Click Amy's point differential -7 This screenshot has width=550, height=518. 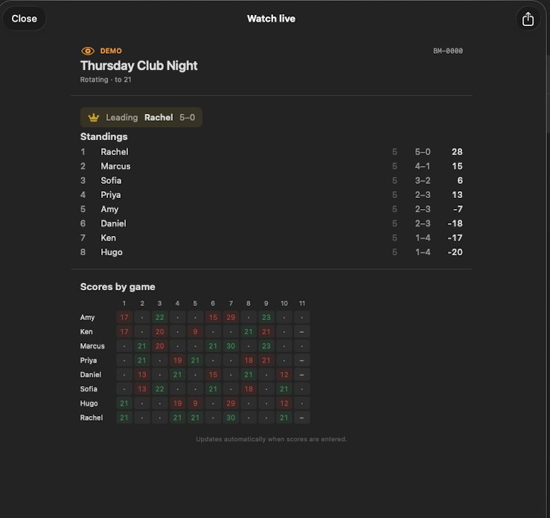(x=458, y=209)
